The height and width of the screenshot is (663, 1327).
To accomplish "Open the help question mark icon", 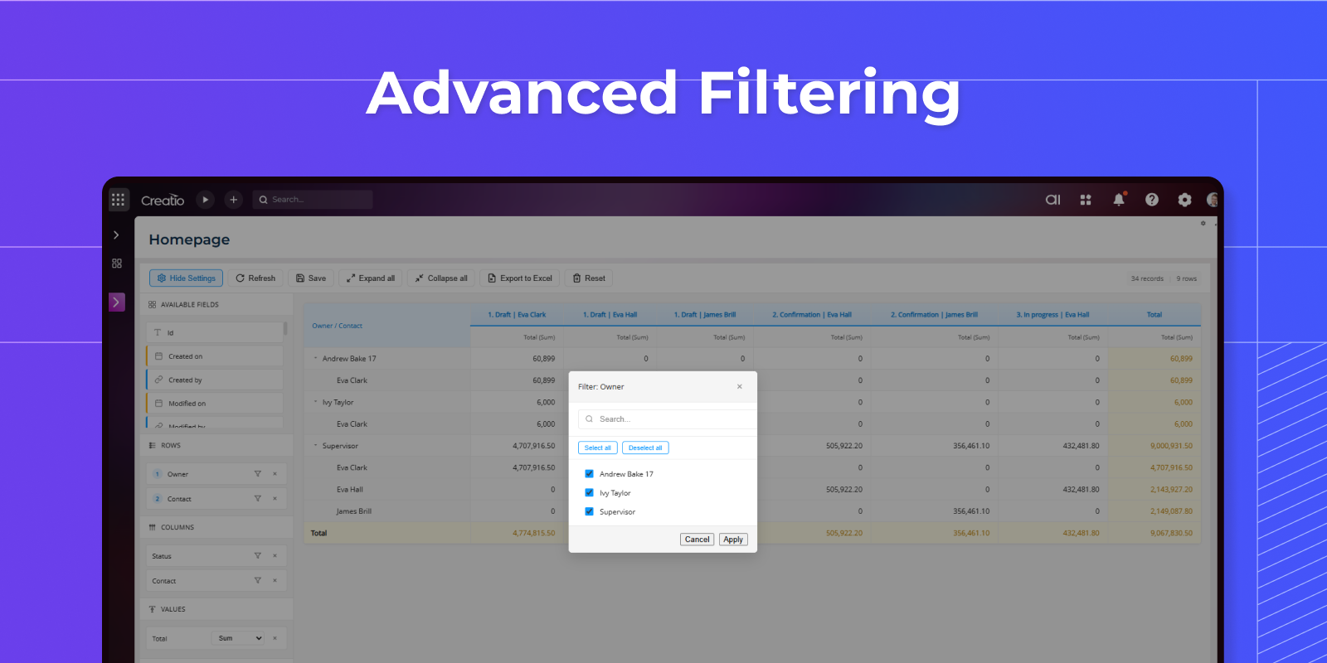I will click(x=1152, y=200).
